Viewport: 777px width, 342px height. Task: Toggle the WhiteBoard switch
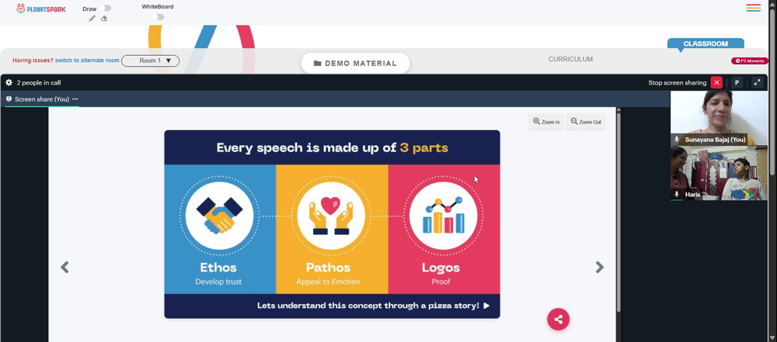[x=158, y=17]
